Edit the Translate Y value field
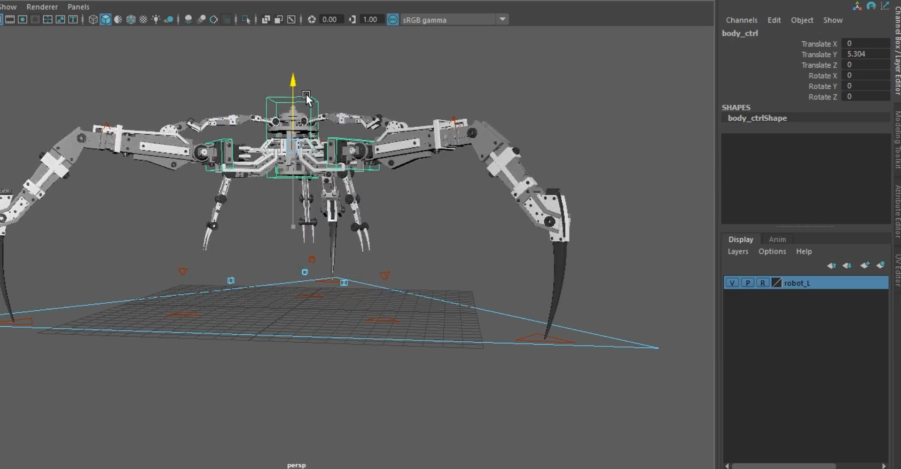Viewport: 901px width, 469px height. pos(866,54)
